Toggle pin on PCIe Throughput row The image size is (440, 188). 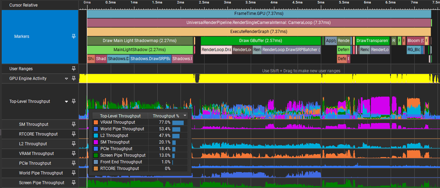[x=74, y=163]
